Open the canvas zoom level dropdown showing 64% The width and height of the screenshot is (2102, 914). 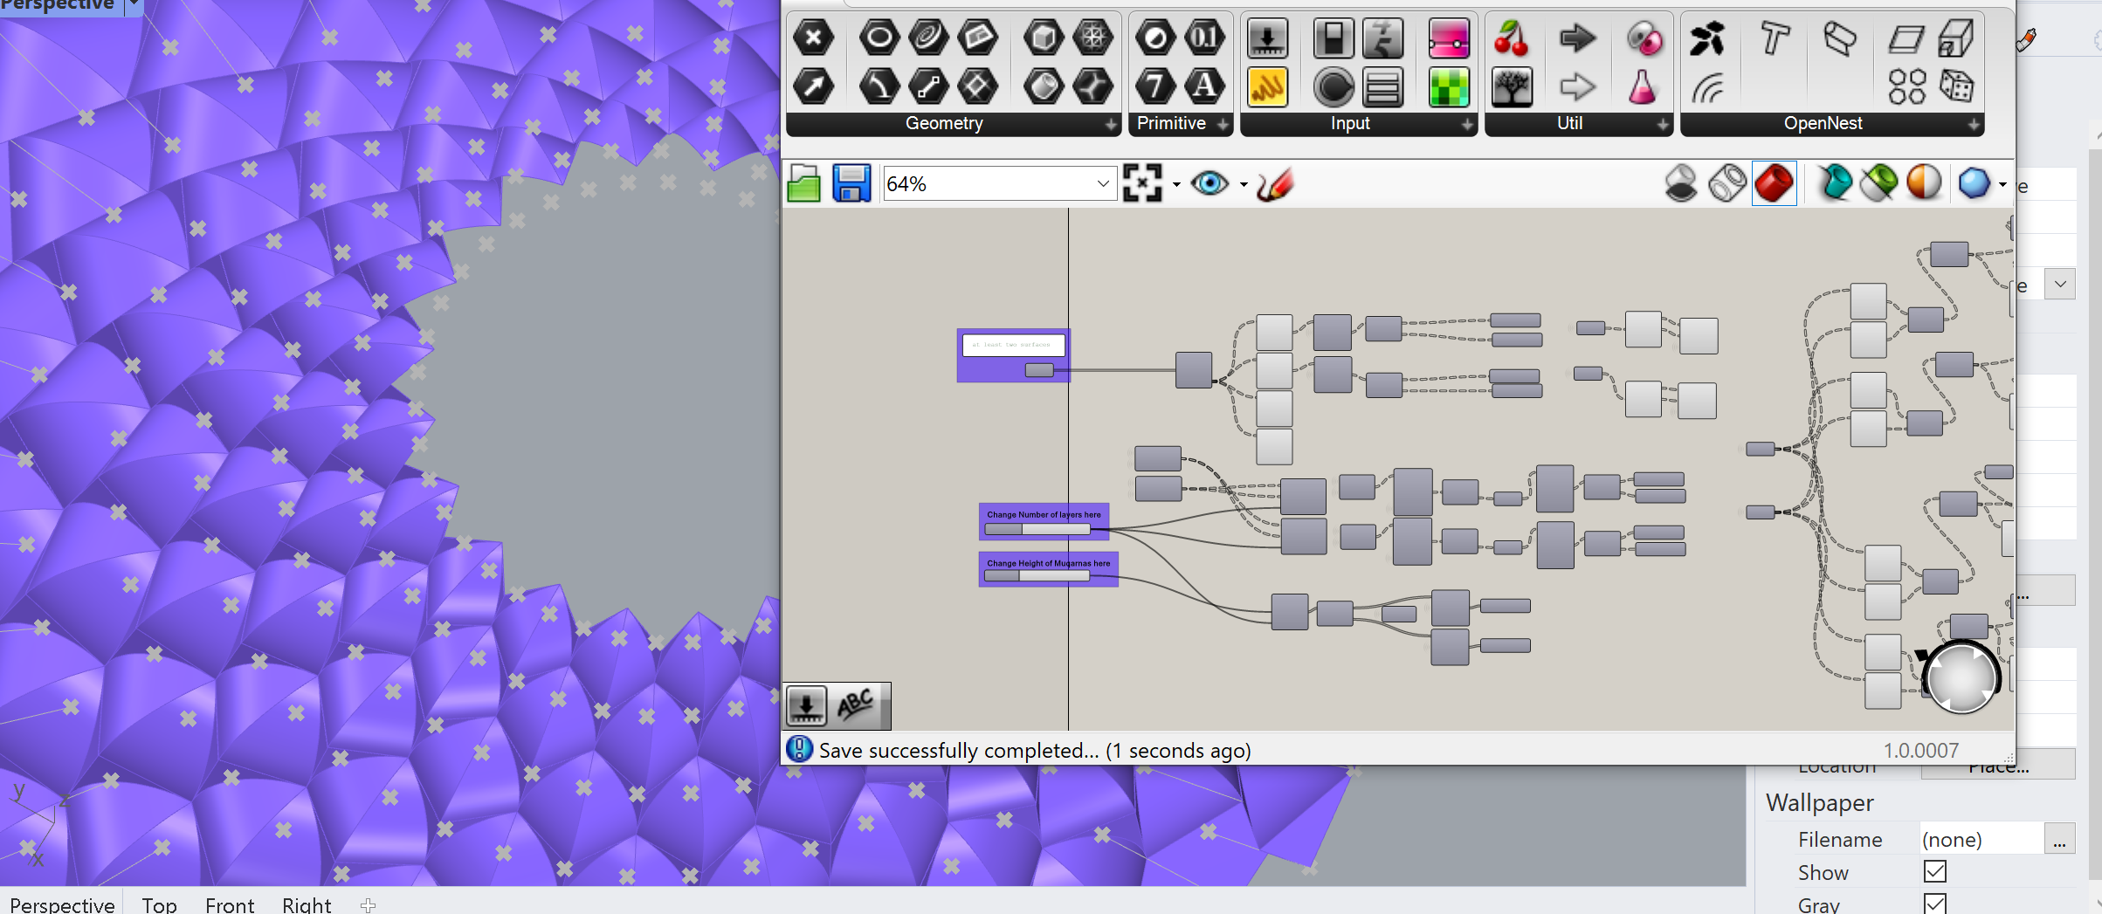pyautogui.click(x=1102, y=182)
